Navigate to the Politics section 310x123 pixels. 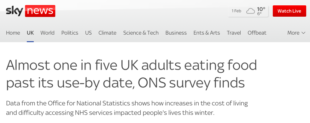[x=70, y=33]
